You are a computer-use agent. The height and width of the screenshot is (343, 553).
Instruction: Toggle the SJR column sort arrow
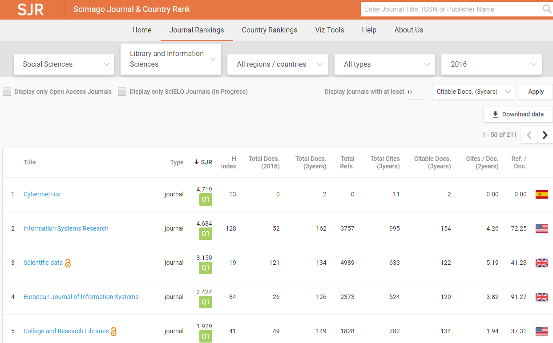[x=197, y=162]
